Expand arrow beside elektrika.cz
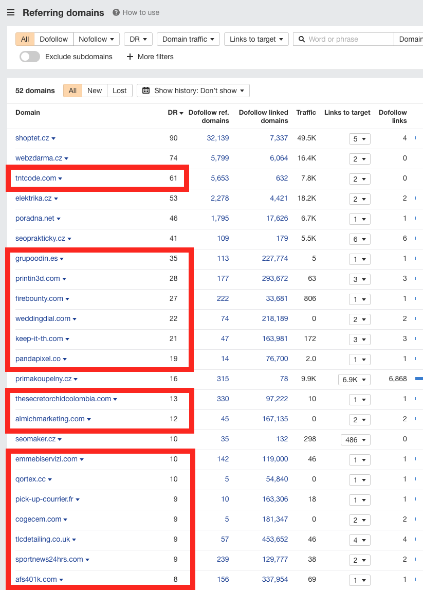Screen dimensions: 423x590 56,199
